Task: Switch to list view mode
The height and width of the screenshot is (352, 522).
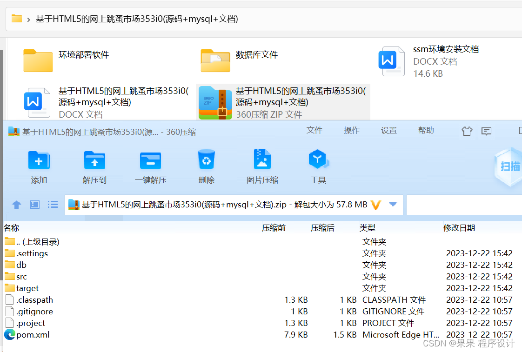Action: click(x=53, y=204)
